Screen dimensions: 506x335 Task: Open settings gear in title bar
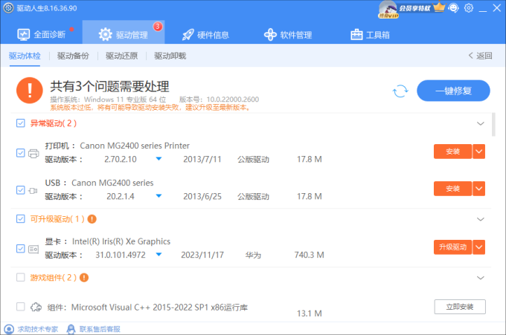(469, 7)
